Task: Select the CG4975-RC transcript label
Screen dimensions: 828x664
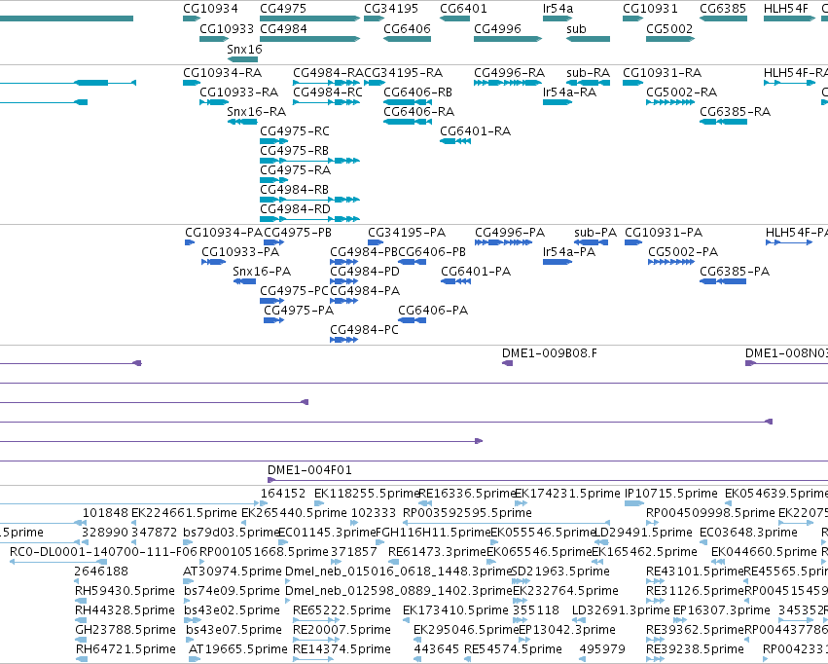Action: [x=295, y=131]
